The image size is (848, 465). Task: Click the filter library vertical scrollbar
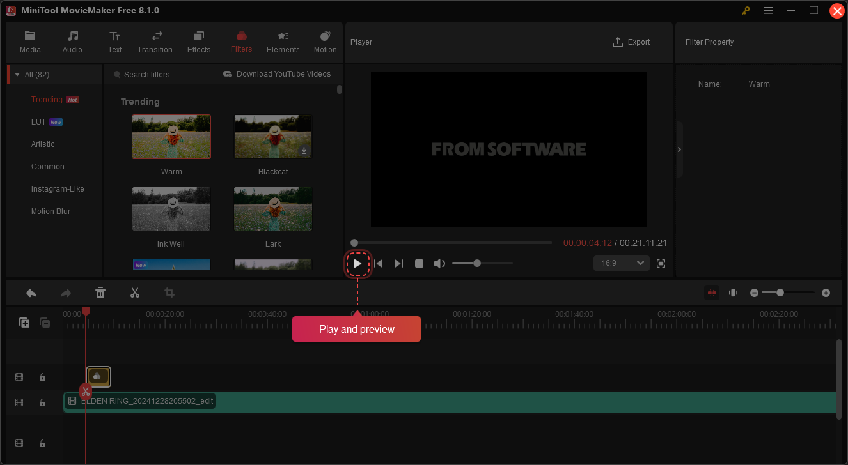340,90
